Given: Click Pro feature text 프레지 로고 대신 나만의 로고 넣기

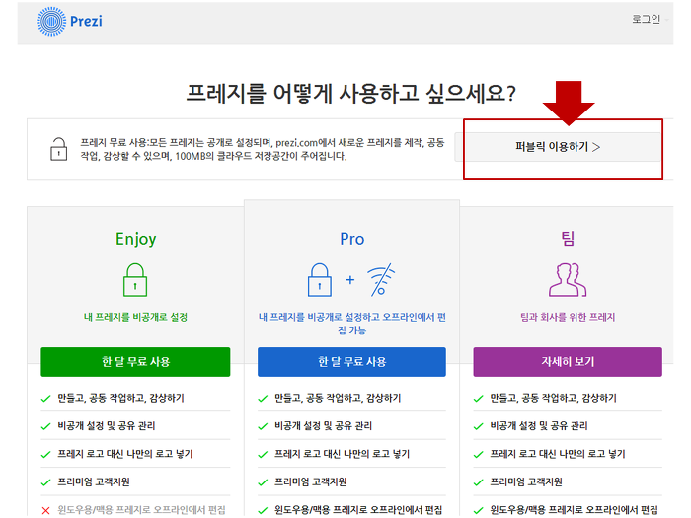Looking at the screenshot, I should [342, 454].
